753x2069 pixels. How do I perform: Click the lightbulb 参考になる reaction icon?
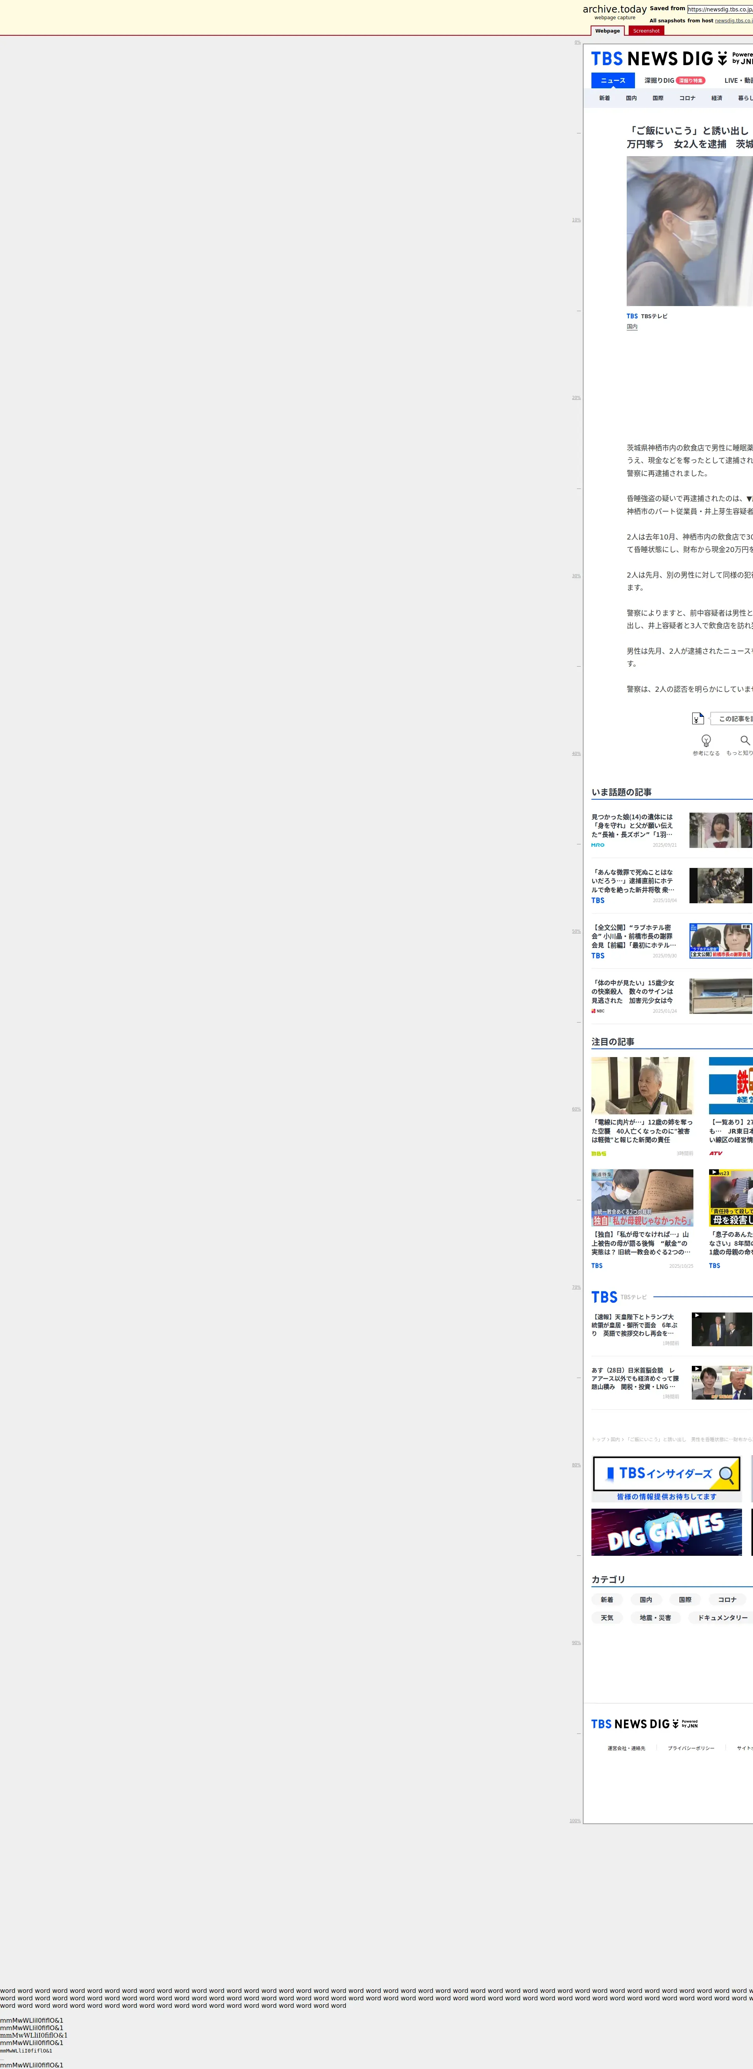(x=706, y=740)
